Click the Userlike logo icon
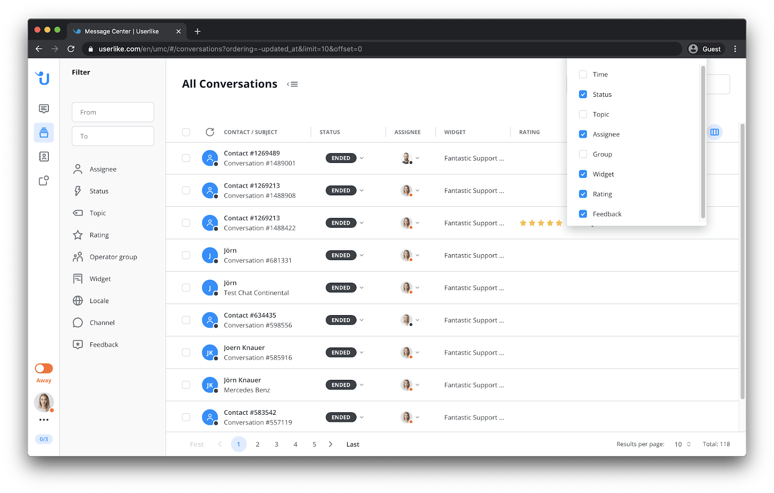This screenshot has width=774, height=493. pos(43,78)
